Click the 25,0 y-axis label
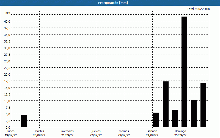The height and width of the screenshot is (138, 220). coord(7,61)
